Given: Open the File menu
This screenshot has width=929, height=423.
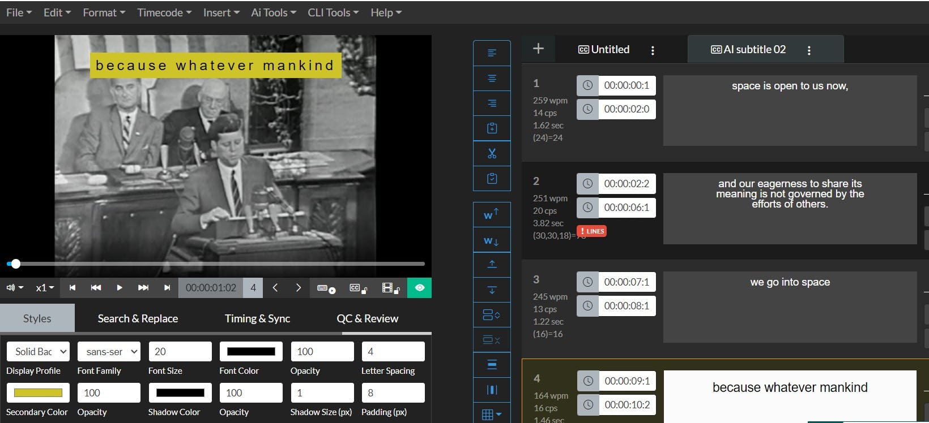Looking at the screenshot, I should pos(19,12).
